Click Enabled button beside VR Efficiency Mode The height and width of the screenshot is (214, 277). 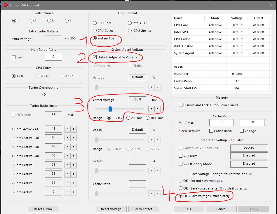249,164
